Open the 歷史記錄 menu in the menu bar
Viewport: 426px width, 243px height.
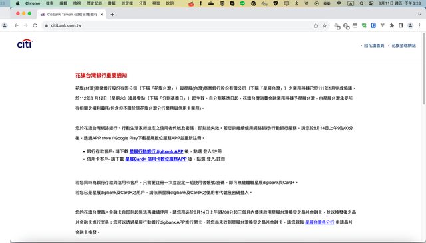[x=94, y=3]
